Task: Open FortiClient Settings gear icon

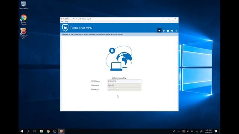Action: click(164, 31)
